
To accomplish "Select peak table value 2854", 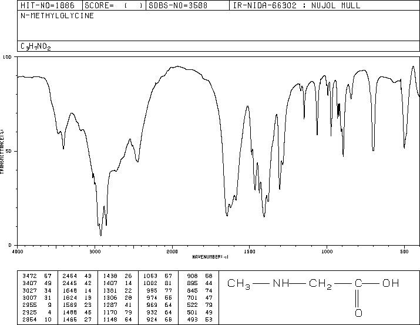I will point(29,319).
